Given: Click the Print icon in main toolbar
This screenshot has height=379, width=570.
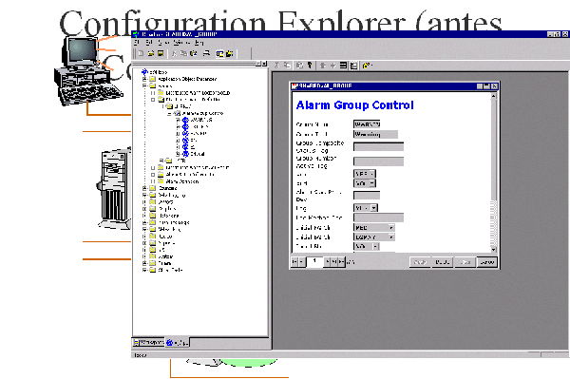Looking at the screenshot, I should click(206, 53).
